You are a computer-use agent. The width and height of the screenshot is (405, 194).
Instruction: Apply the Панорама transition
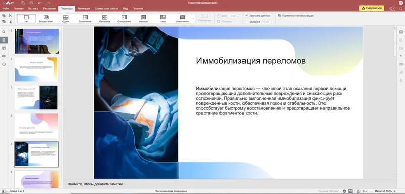tap(105, 19)
